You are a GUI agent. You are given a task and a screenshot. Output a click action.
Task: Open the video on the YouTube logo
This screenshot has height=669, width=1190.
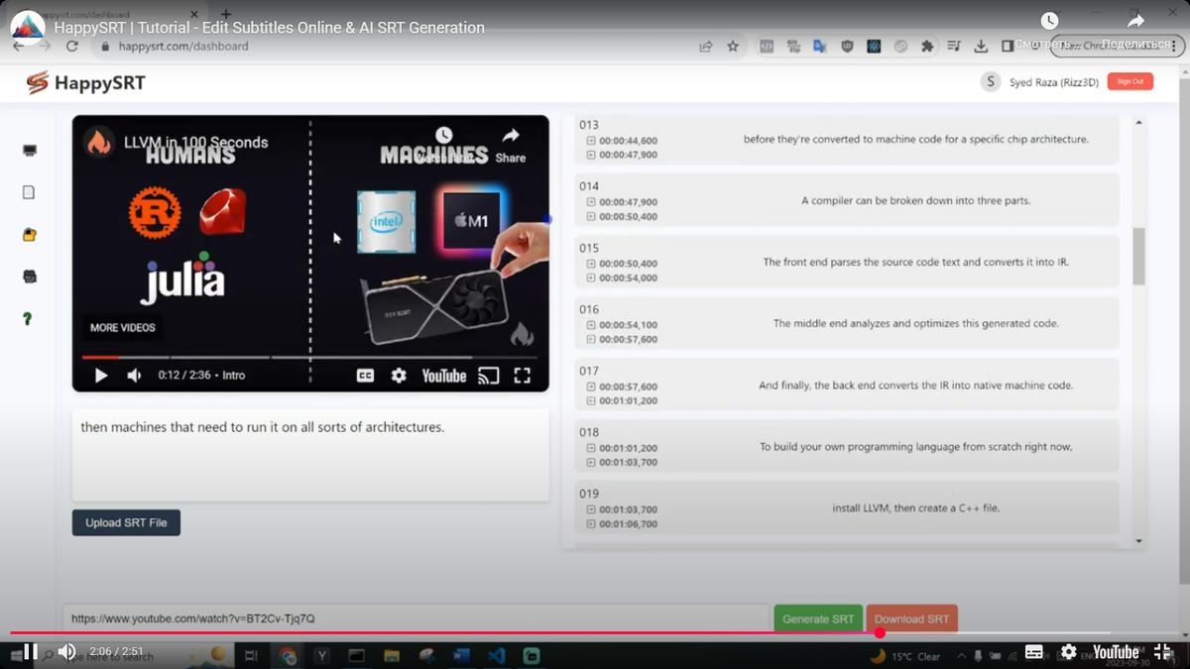click(1116, 651)
